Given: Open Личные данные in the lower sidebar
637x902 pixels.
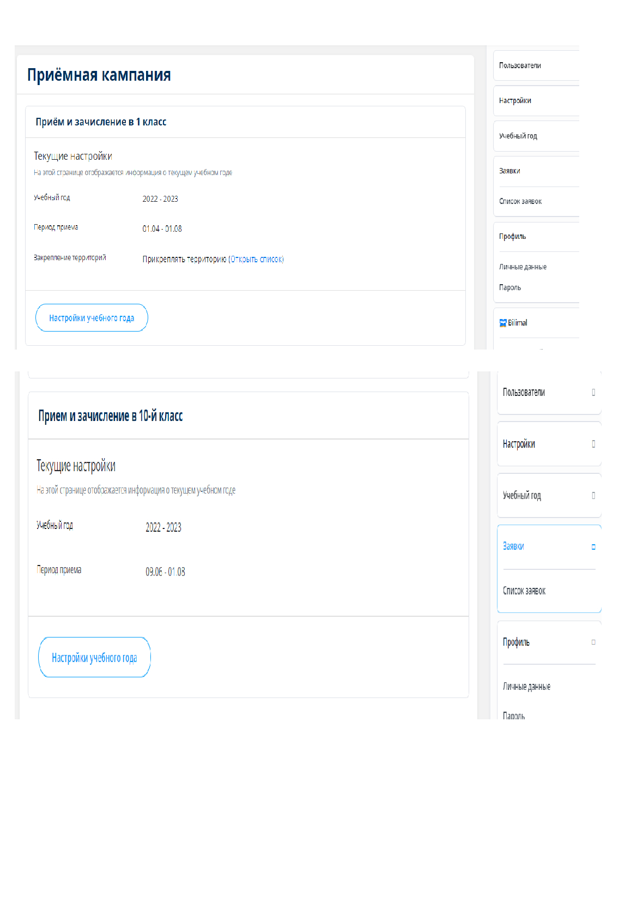Looking at the screenshot, I should pos(526,687).
